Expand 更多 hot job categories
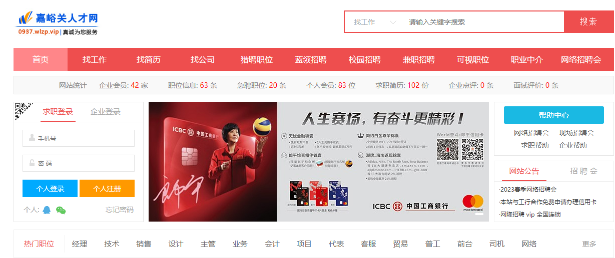Image resolution: width=615 pixels, height=258 pixels. 589,244
